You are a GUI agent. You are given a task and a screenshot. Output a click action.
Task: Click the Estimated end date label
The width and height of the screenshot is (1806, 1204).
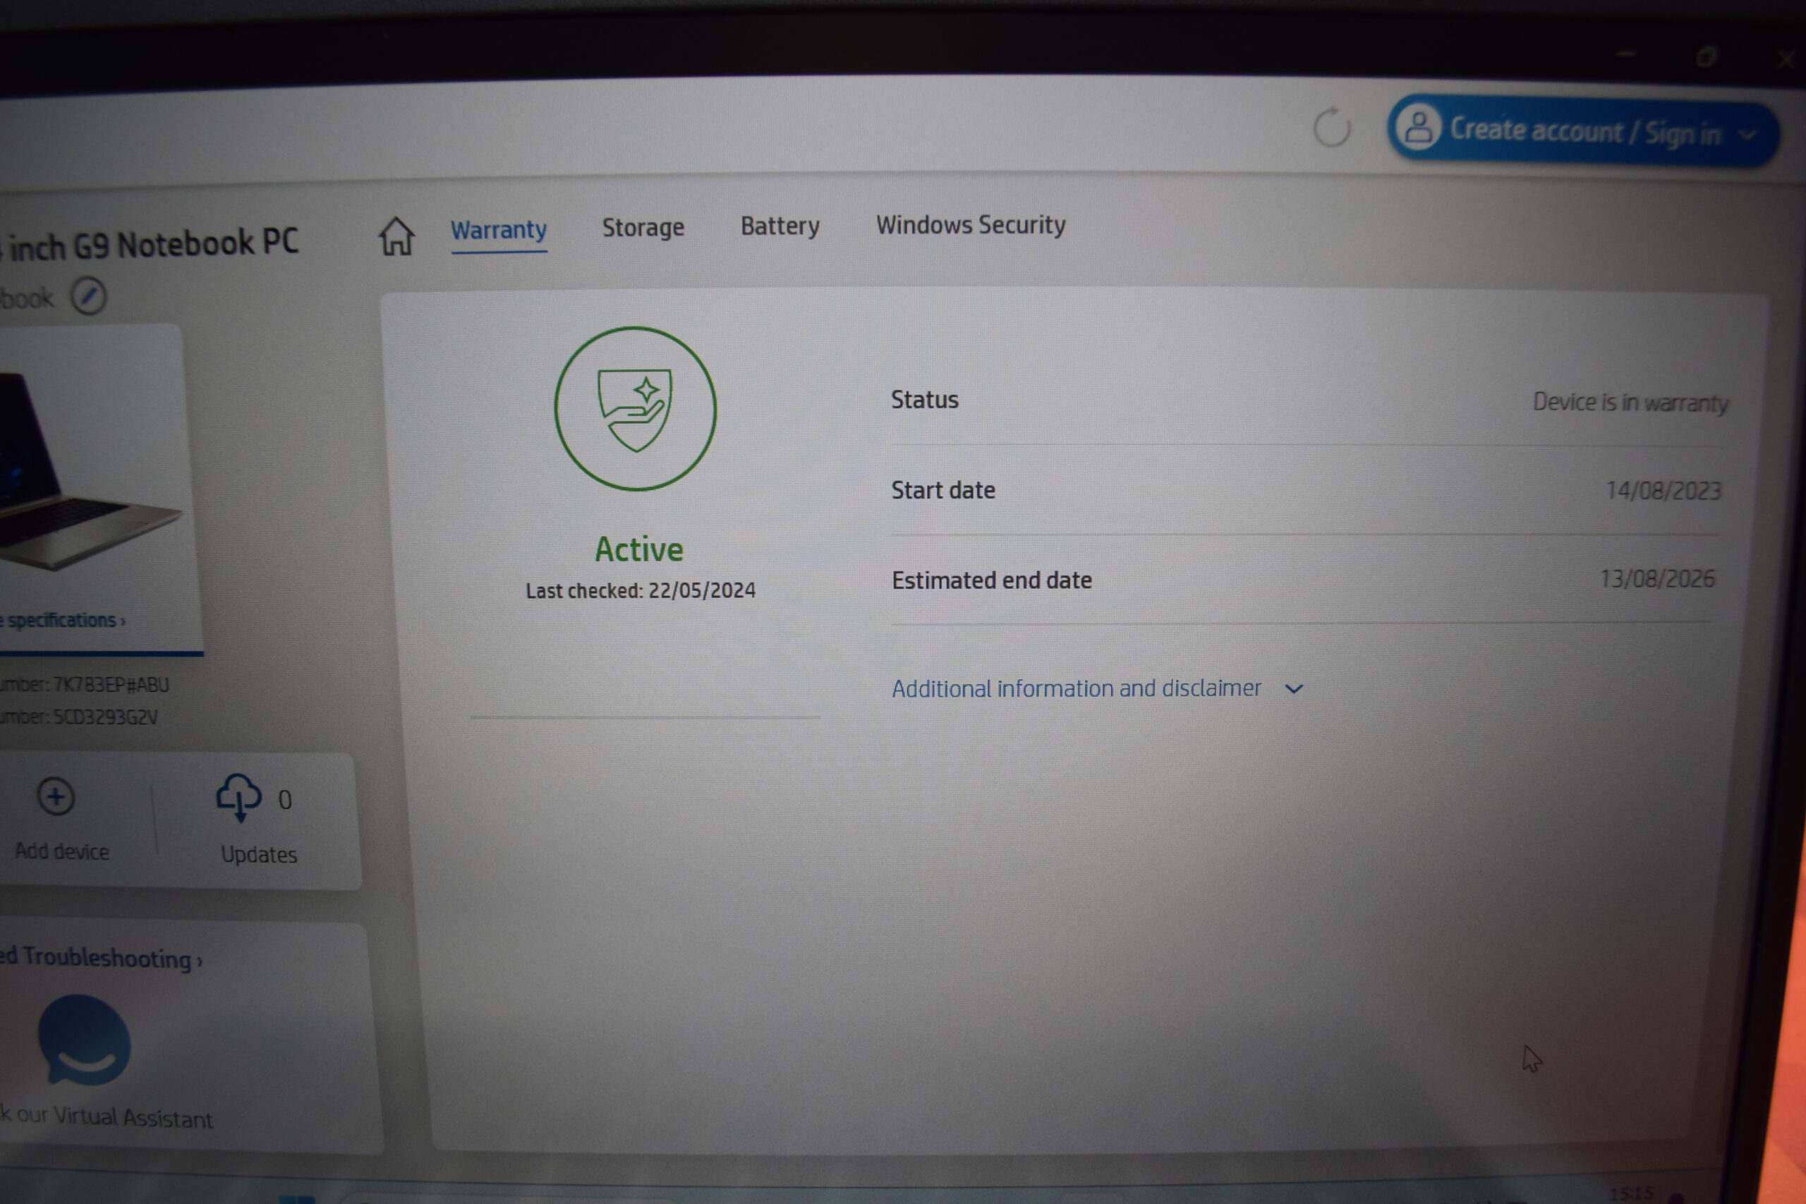pyautogui.click(x=991, y=580)
